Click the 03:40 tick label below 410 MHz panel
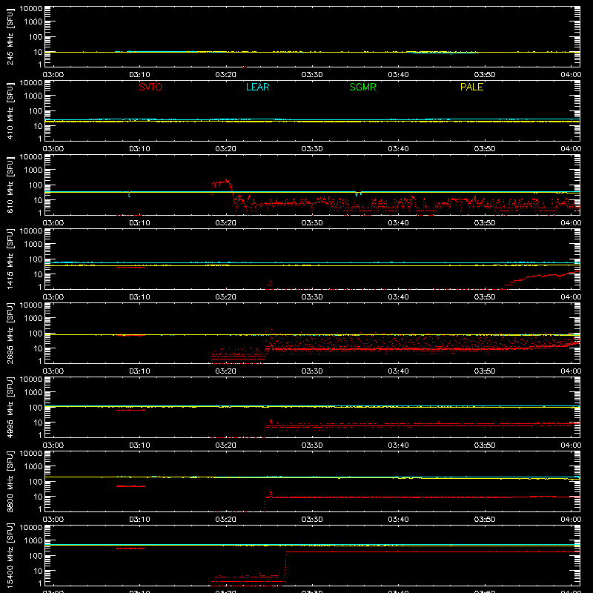Viewport: 593px width, 593px height. pos(398,149)
